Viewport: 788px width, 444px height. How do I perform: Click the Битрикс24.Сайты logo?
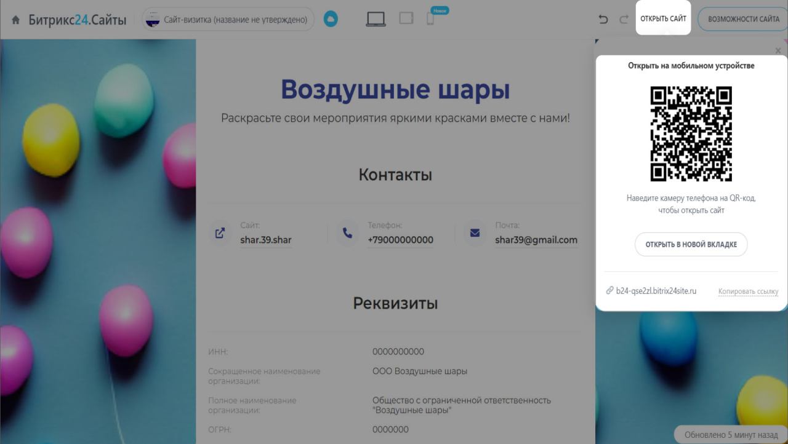[x=78, y=20]
